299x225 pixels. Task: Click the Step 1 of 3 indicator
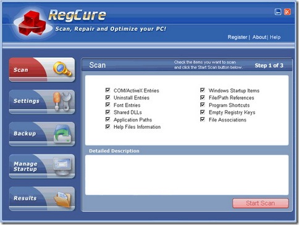pos(269,65)
